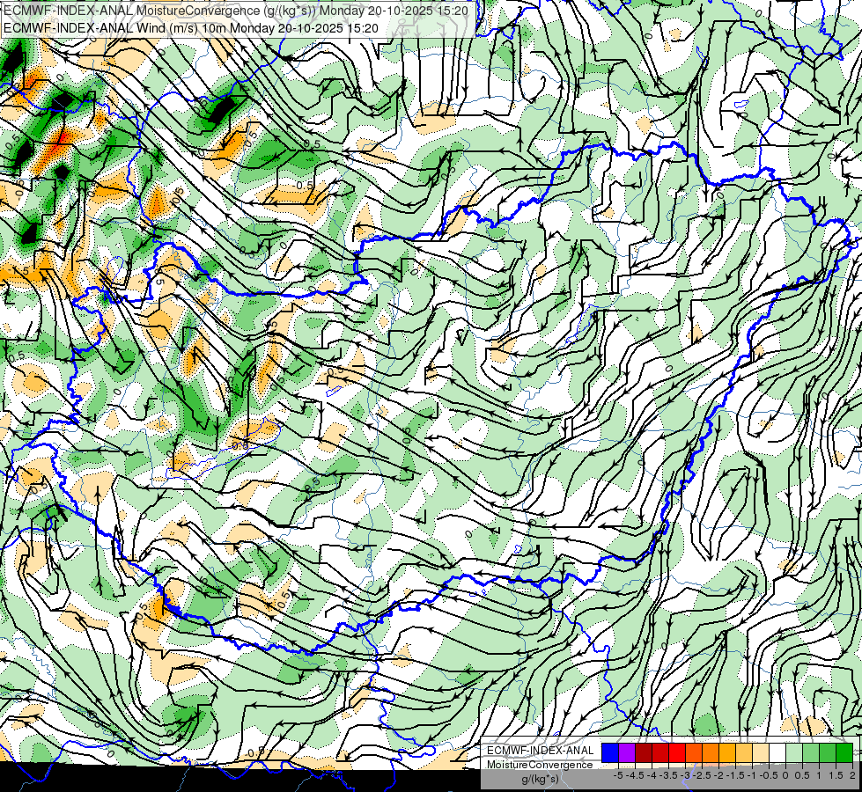This screenshot has height=792, width=862.
Task: Pick the swatch between -1 and -0.5
Action: coord(761,753)
